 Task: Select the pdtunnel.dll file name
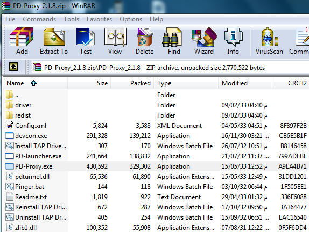(32, 177)
